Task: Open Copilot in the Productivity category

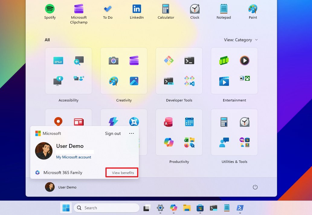Action: 168,142
